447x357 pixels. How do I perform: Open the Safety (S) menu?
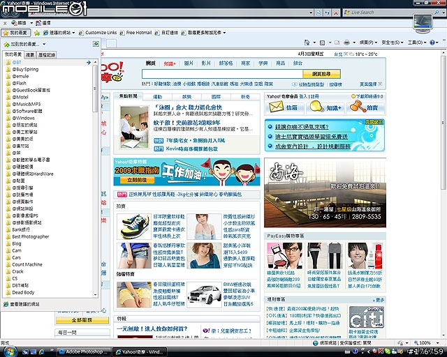[x=393, y=43]
